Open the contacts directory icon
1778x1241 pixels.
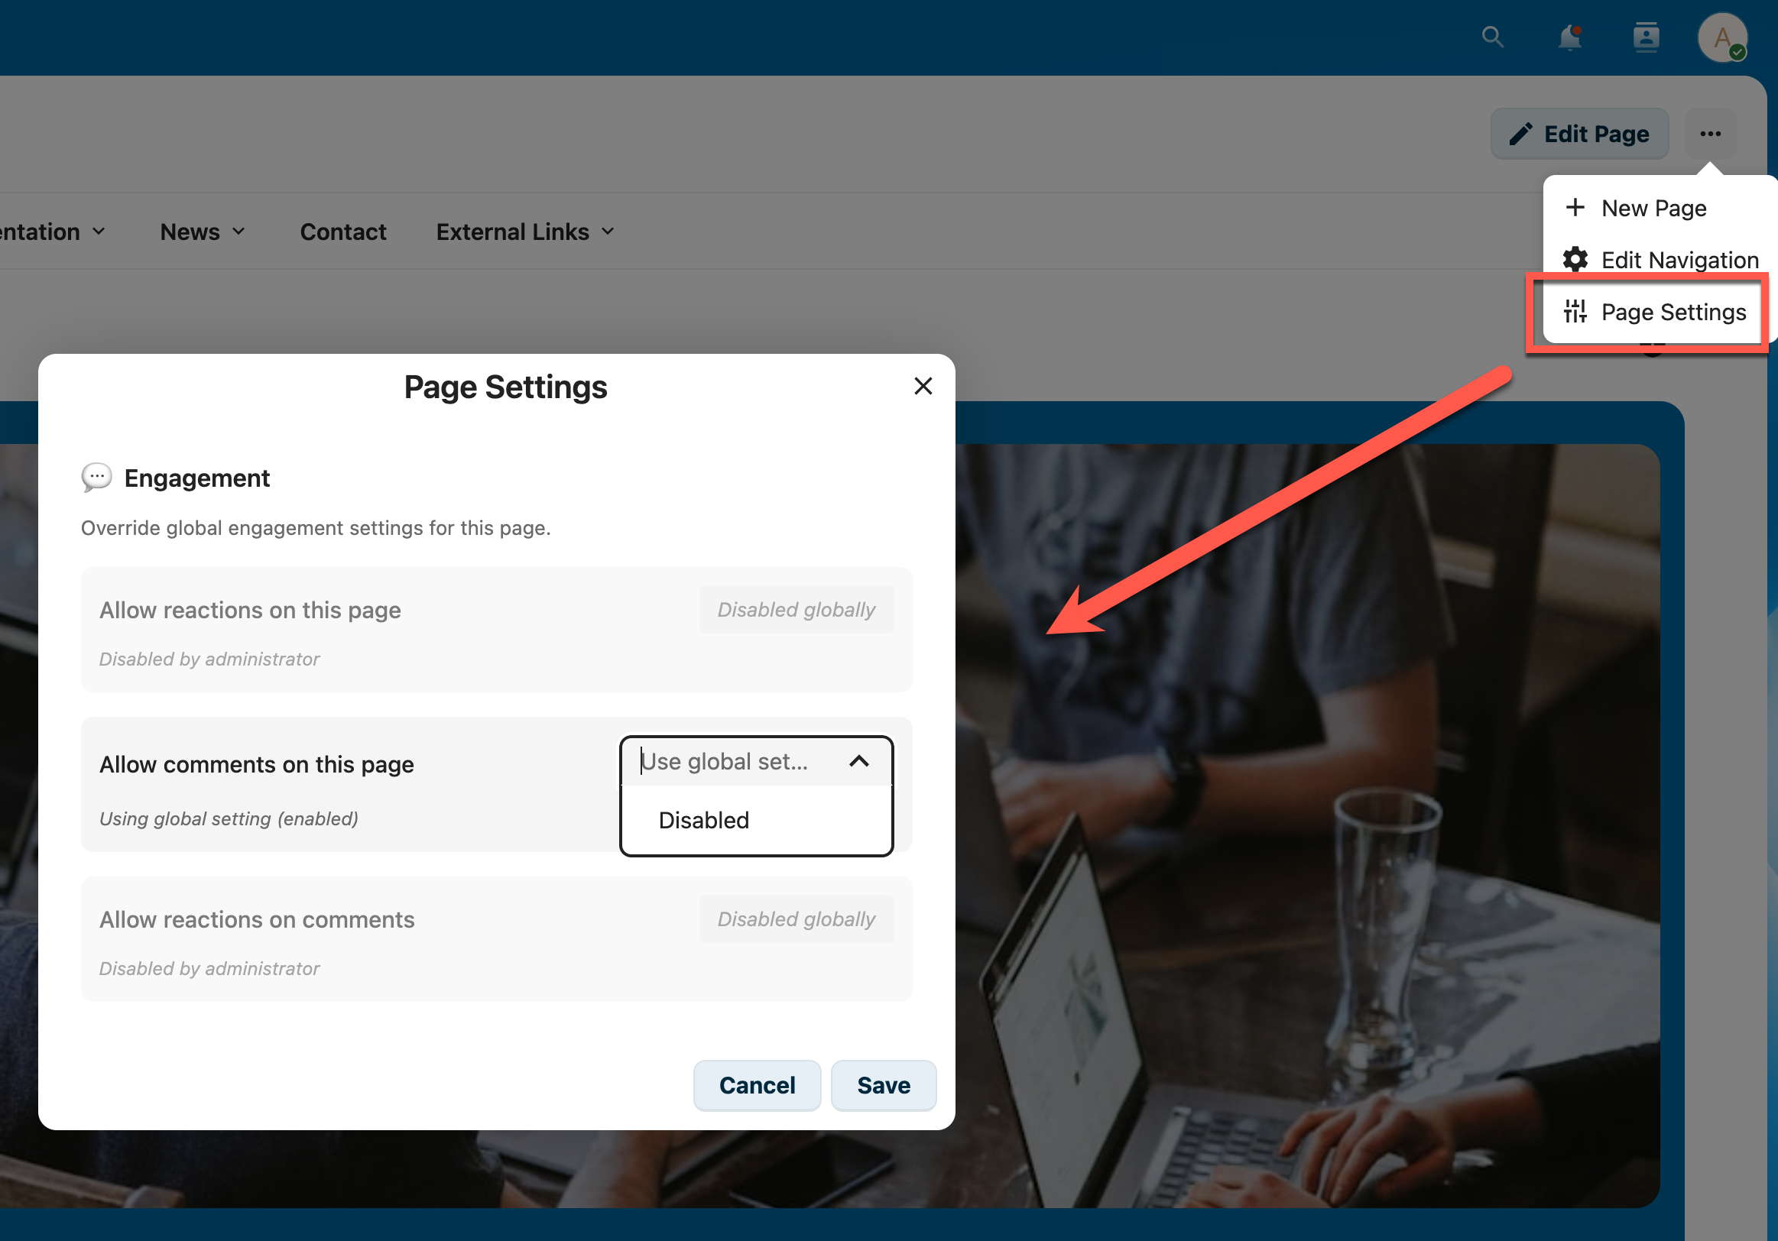(x=1646, y=37)
